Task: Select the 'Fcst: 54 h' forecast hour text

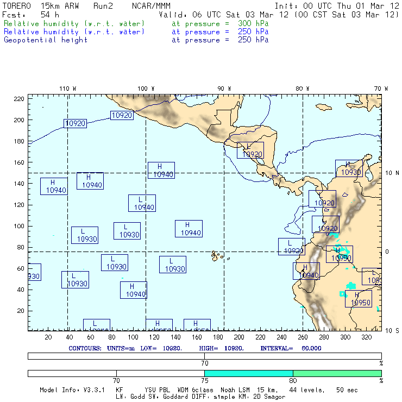Action: [x=30, y=15]
